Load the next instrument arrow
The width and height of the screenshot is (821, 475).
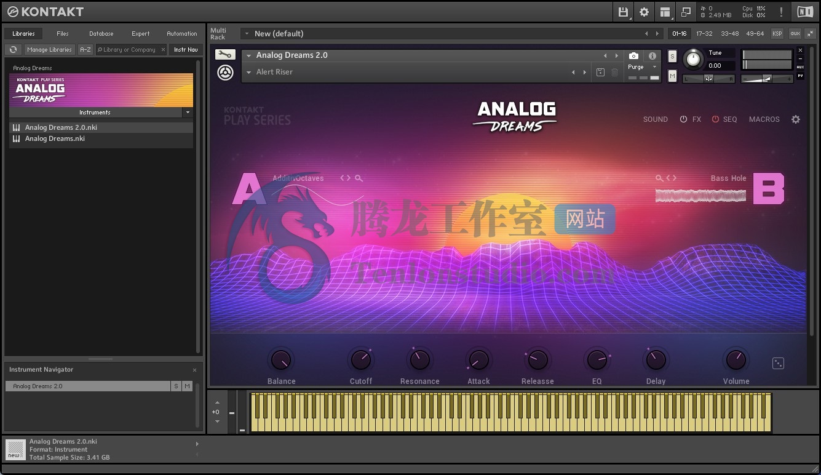coord(617,55)
